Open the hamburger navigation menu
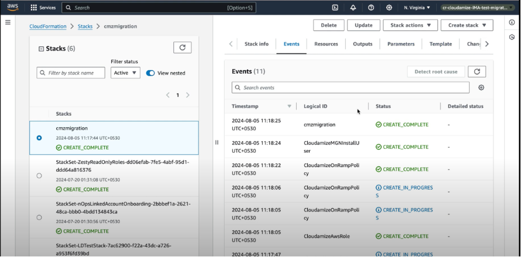Screen dimensions: 521x257 (8, 22)
